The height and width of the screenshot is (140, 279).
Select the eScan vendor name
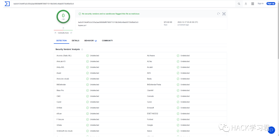pos(59,113)
